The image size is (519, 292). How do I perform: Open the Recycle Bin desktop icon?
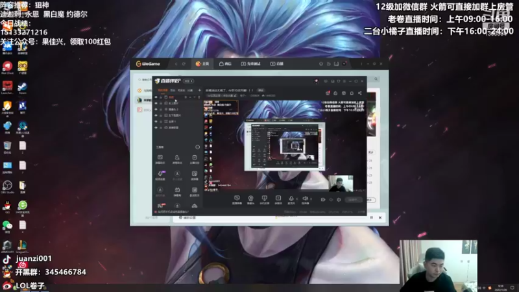click(7, 147)
